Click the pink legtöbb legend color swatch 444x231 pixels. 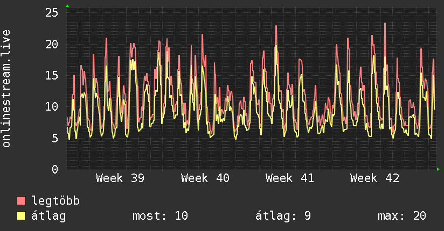[21, 200]
